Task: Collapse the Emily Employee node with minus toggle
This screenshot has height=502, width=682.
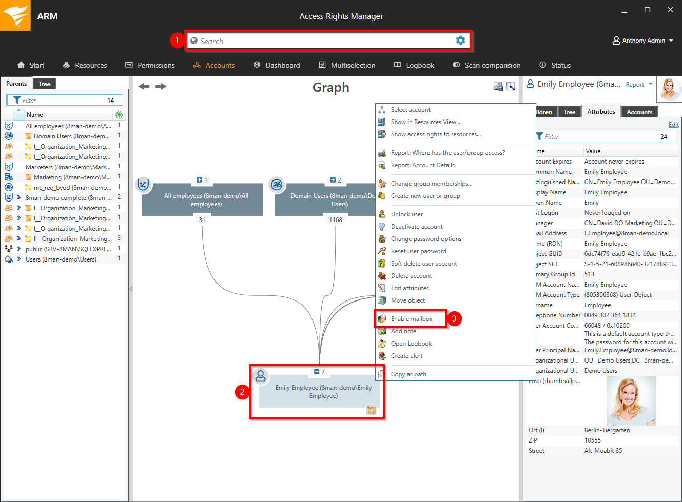Action: [x=317, y=372]
